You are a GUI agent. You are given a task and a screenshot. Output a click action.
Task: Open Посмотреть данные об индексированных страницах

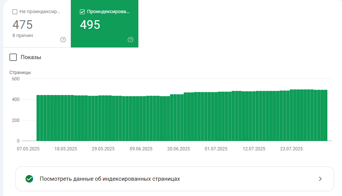[x=175, y=179]
